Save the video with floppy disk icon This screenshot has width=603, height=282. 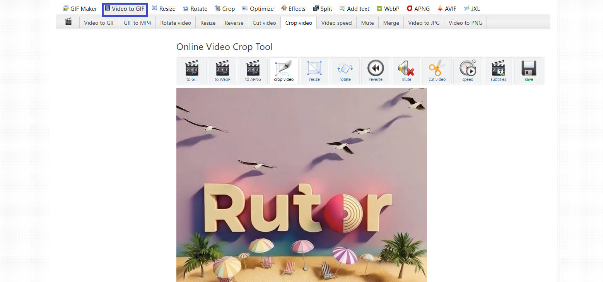(x=529, y=70)
